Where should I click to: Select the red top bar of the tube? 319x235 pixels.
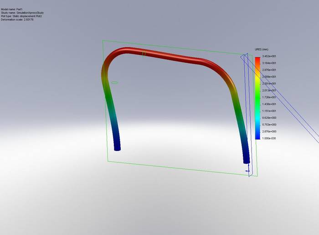[169, 55]
